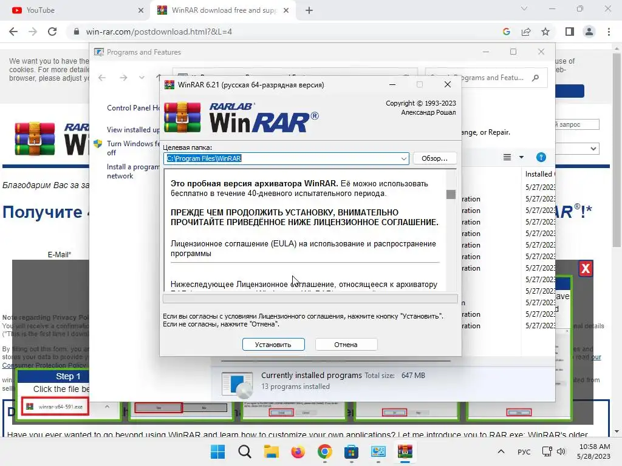Image resolution: width=622 pixels, height=466 pixels.
Task: Click the view options list icon
Action: click(507, 157)
